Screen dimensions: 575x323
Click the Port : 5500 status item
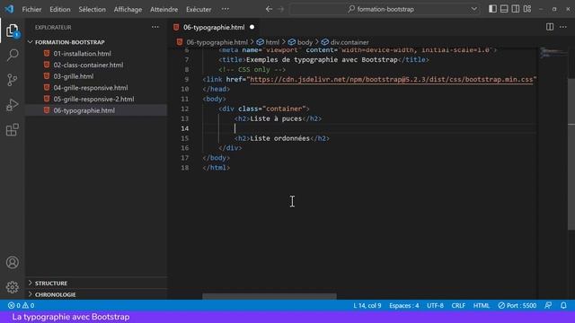(517, 305)
